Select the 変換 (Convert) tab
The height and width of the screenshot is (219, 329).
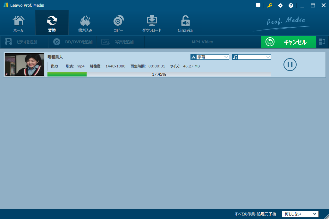click(x=52, y=23)
